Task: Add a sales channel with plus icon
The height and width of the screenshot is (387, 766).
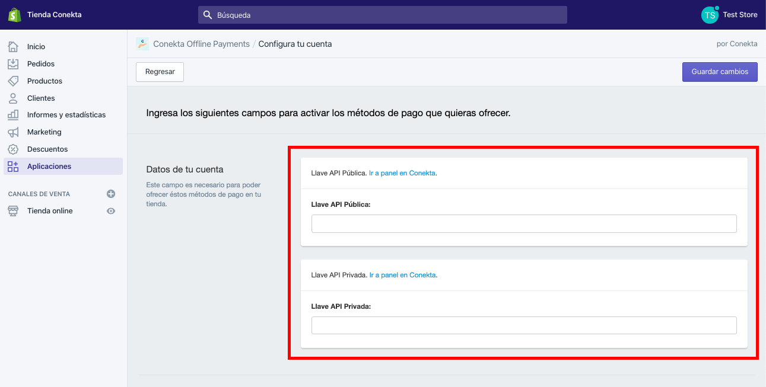Action: pyautogui.click(x=111, y=194)
